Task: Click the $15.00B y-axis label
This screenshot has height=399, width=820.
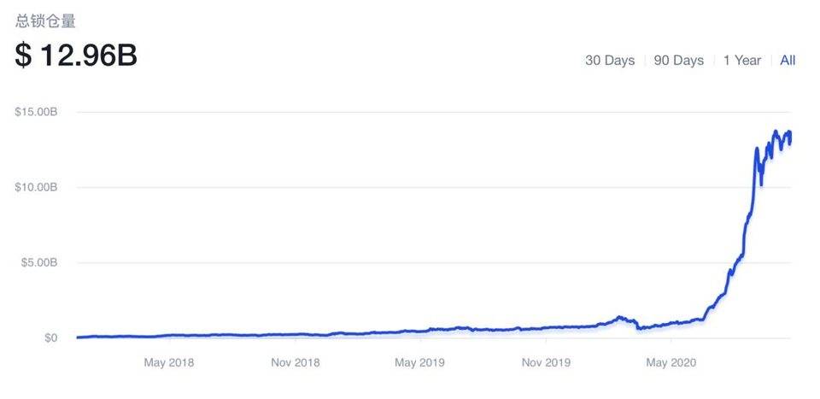Action: point(36,112)
